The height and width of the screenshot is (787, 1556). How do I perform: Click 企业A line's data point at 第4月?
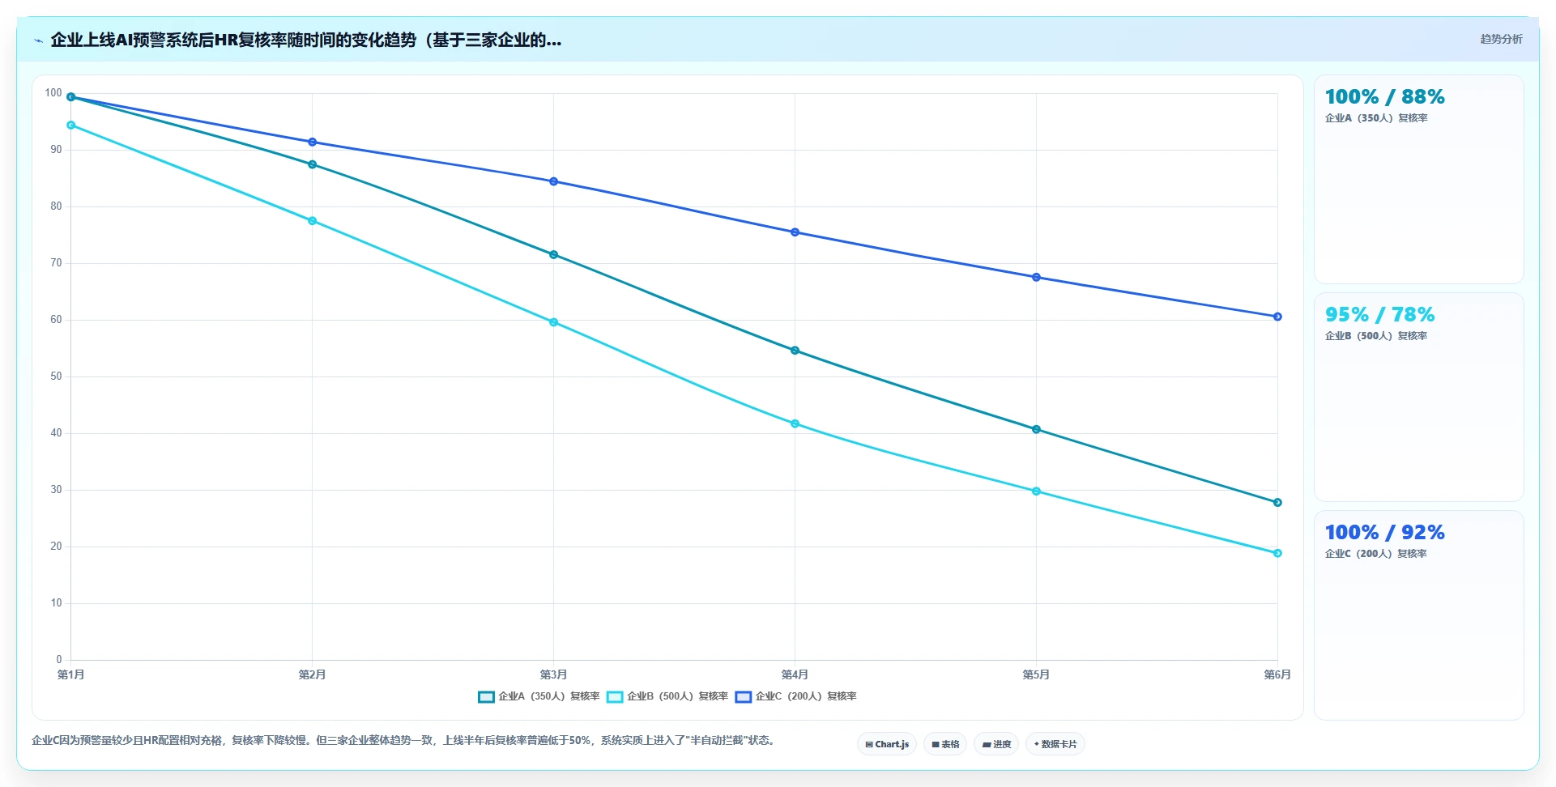click(x=795, y=351)
